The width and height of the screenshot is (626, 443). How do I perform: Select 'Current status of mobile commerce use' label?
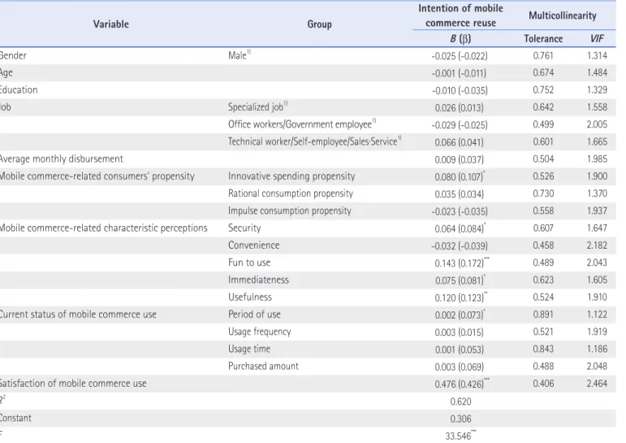point(78,315)
